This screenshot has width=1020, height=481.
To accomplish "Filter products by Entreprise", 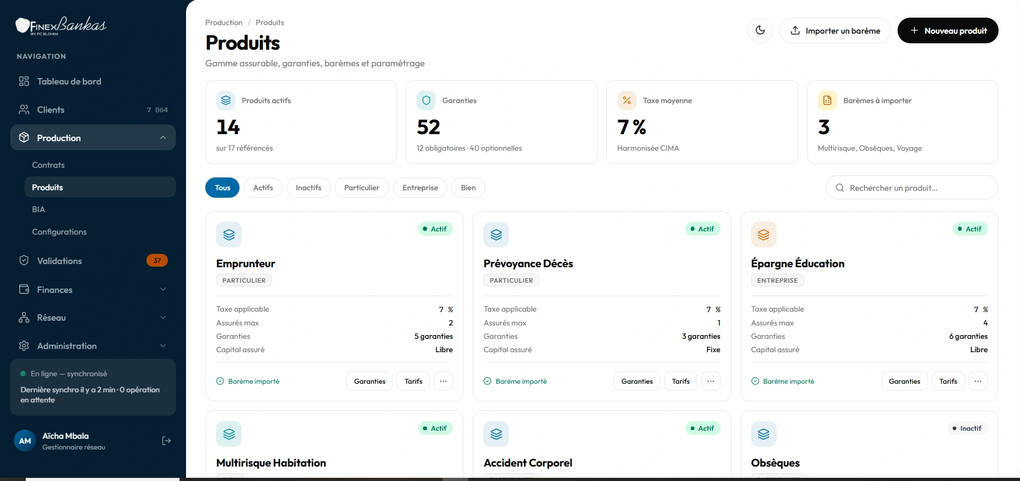I will 420,188.
